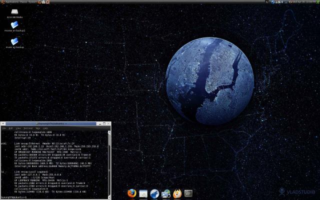Minimize the terminal window
Screen dimensions: 320x200
coord(100,123)
